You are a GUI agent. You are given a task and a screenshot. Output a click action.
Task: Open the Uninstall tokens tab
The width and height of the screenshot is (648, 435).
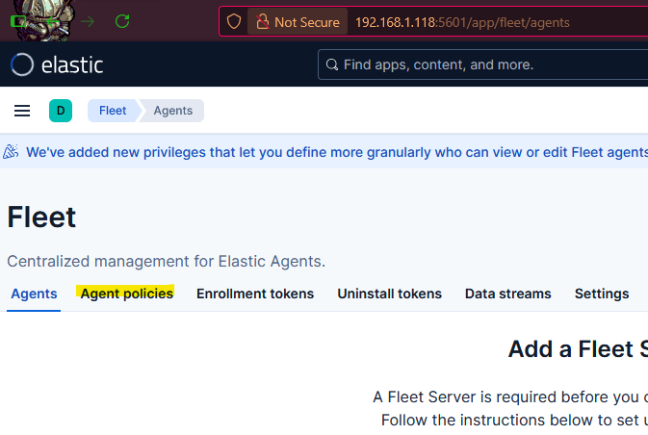[x=389, y=294]
